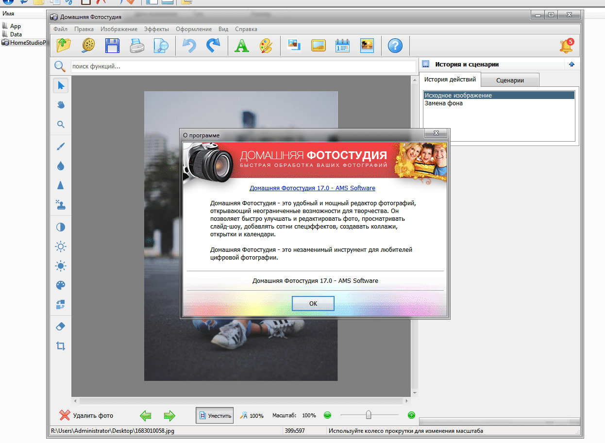Open print preview magnifier page icon
The height and width of the screenshot is (443, 605).
pyautogui.click(x=160, y=46)
